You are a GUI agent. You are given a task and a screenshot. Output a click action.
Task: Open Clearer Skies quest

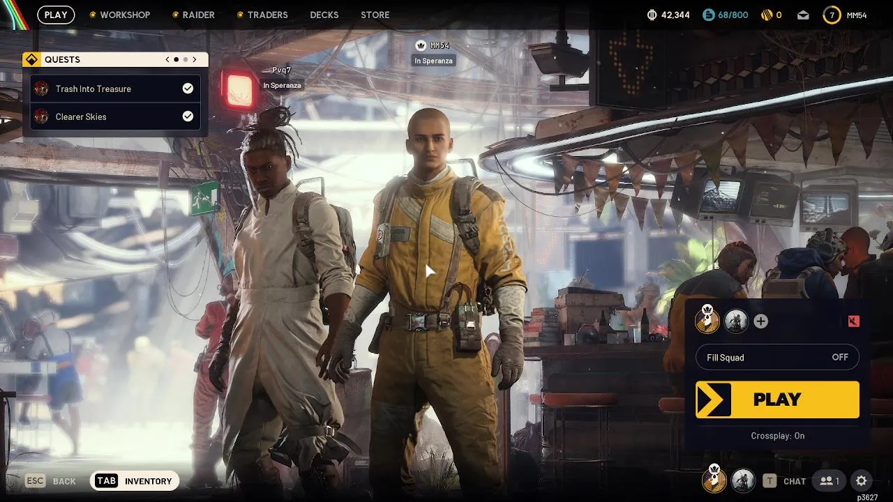115,116
